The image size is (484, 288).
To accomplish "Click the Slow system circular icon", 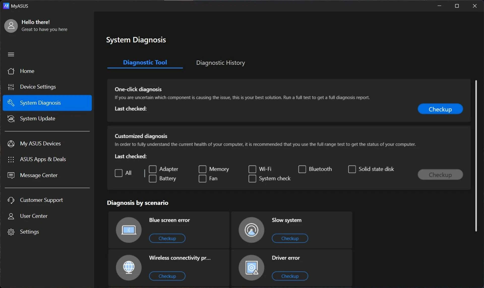I will [x=251, y=230].
